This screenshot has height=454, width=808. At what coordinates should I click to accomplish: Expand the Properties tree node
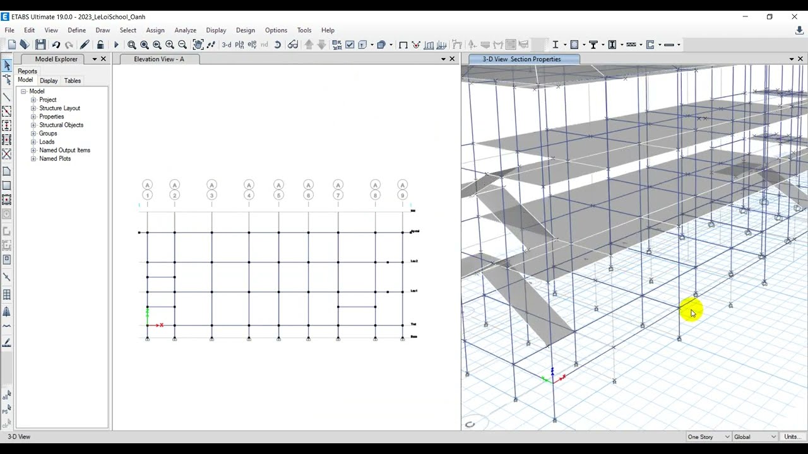click(33, 117)
